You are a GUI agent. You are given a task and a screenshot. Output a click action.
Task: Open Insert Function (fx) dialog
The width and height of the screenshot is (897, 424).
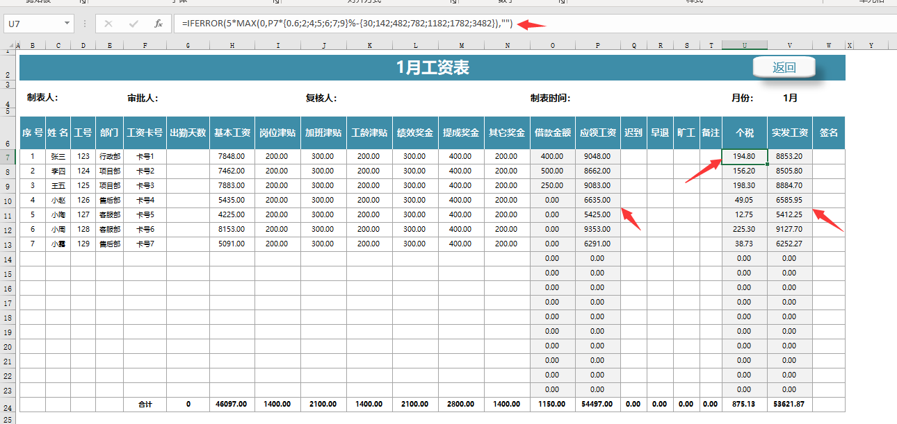159,24
